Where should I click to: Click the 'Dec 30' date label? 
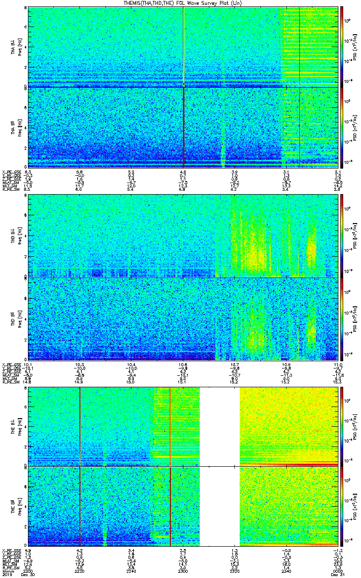28,575
